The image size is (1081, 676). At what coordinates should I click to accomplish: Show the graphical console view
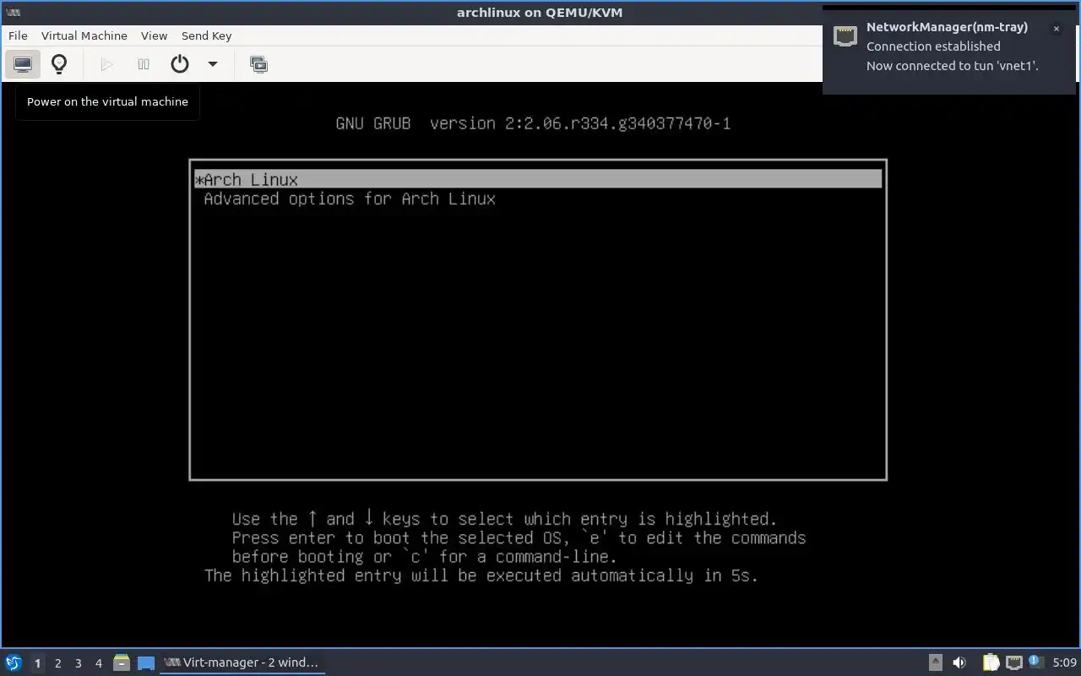coord(23,64)
